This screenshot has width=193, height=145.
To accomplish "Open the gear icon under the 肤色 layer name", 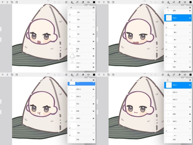I will point(77,51).
